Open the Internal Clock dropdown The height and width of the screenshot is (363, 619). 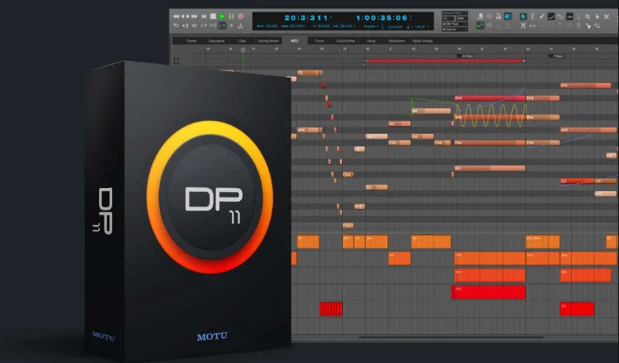pos(455,13)
